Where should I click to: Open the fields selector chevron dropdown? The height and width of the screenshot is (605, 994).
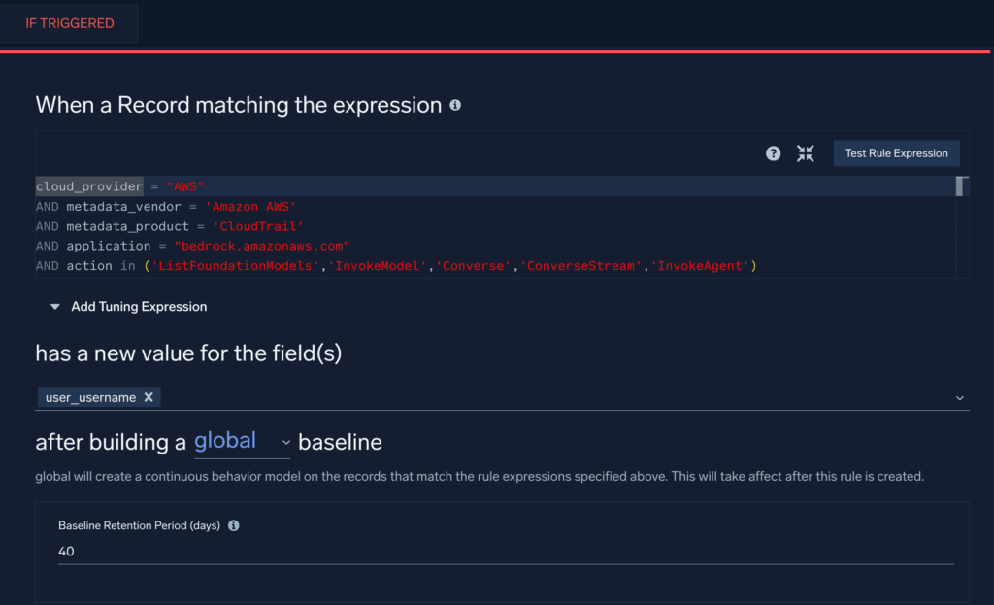point(959,398)
